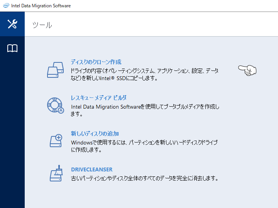Click the ツール heading text
This screenshot has width=278, height=208.
click(x=42, y=25)
